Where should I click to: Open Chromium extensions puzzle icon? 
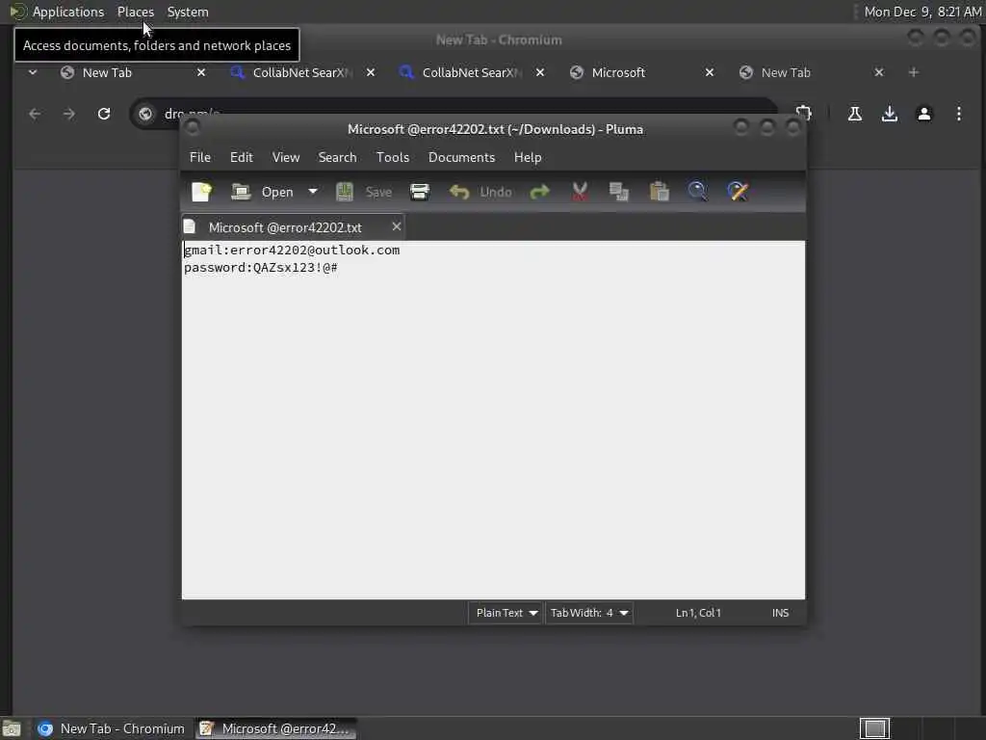point(804,114)
